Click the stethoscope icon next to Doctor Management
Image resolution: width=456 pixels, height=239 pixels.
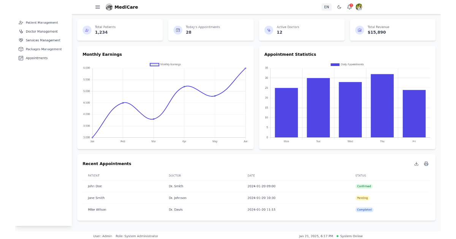[x=21, y=31]
